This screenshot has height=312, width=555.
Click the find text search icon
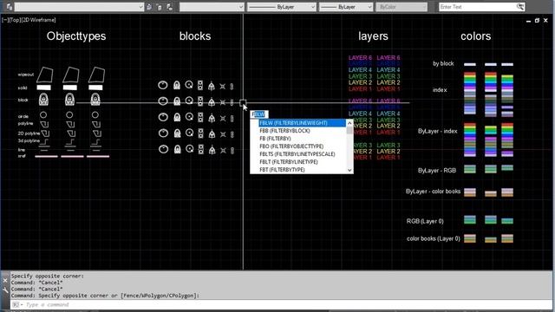point(520,7)
